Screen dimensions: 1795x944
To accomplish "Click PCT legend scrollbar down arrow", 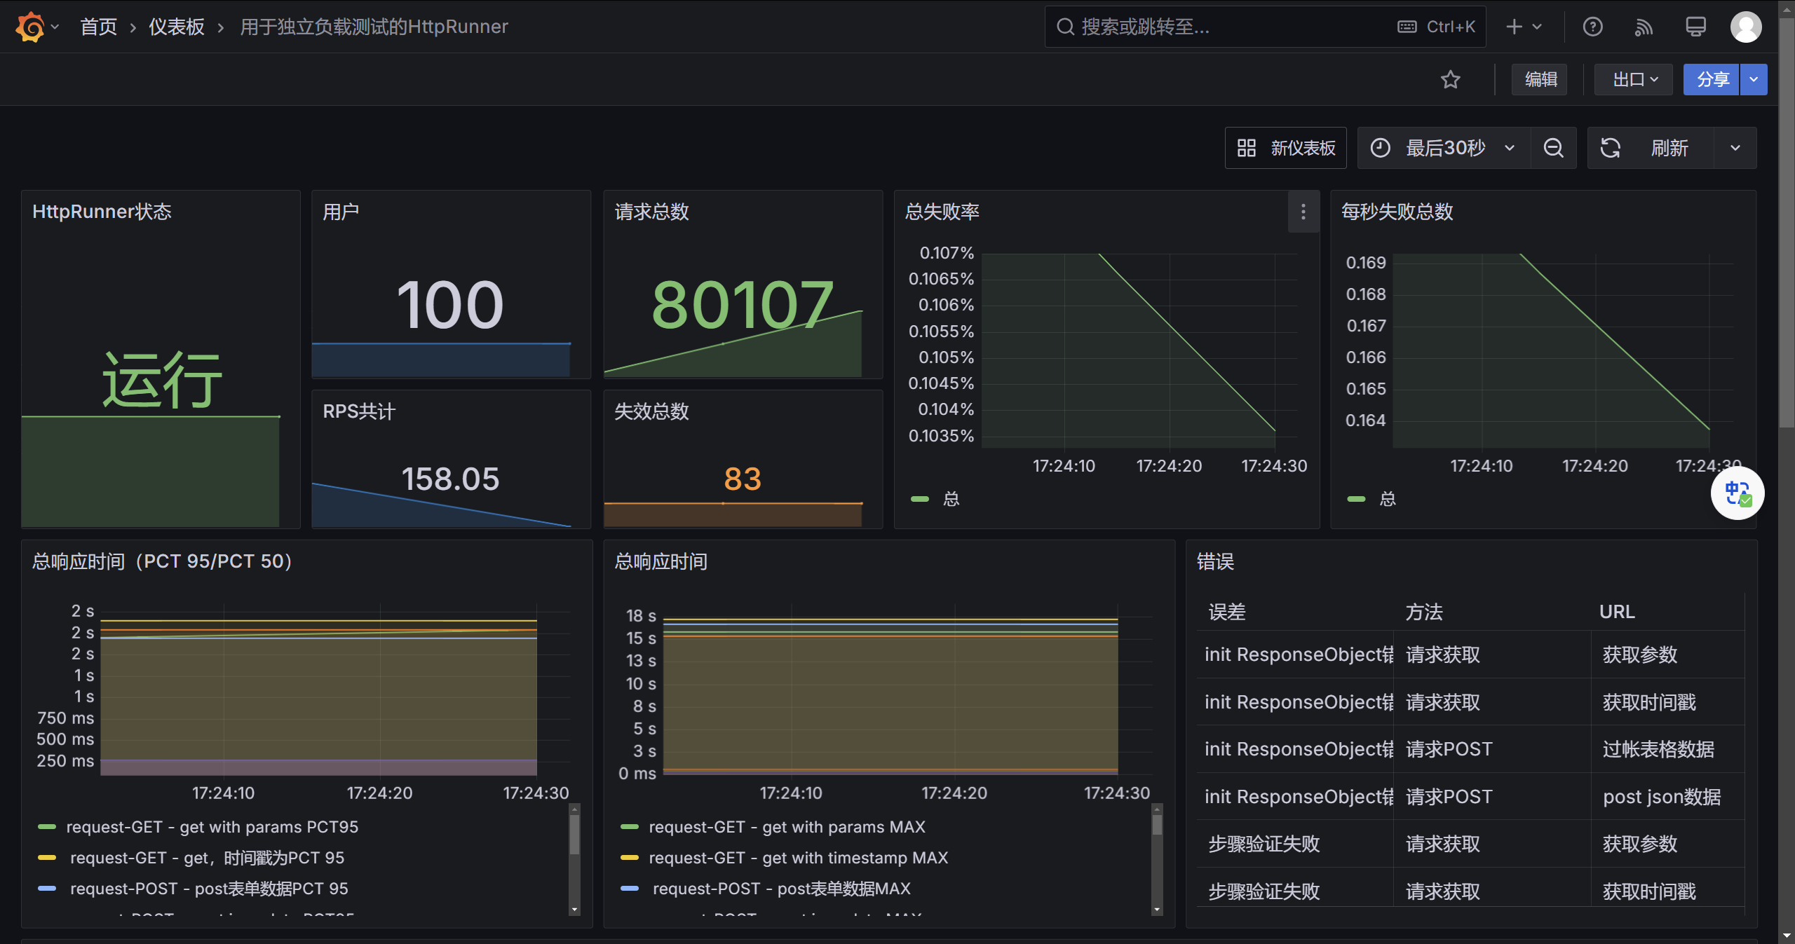I will (x=574, y=910).
